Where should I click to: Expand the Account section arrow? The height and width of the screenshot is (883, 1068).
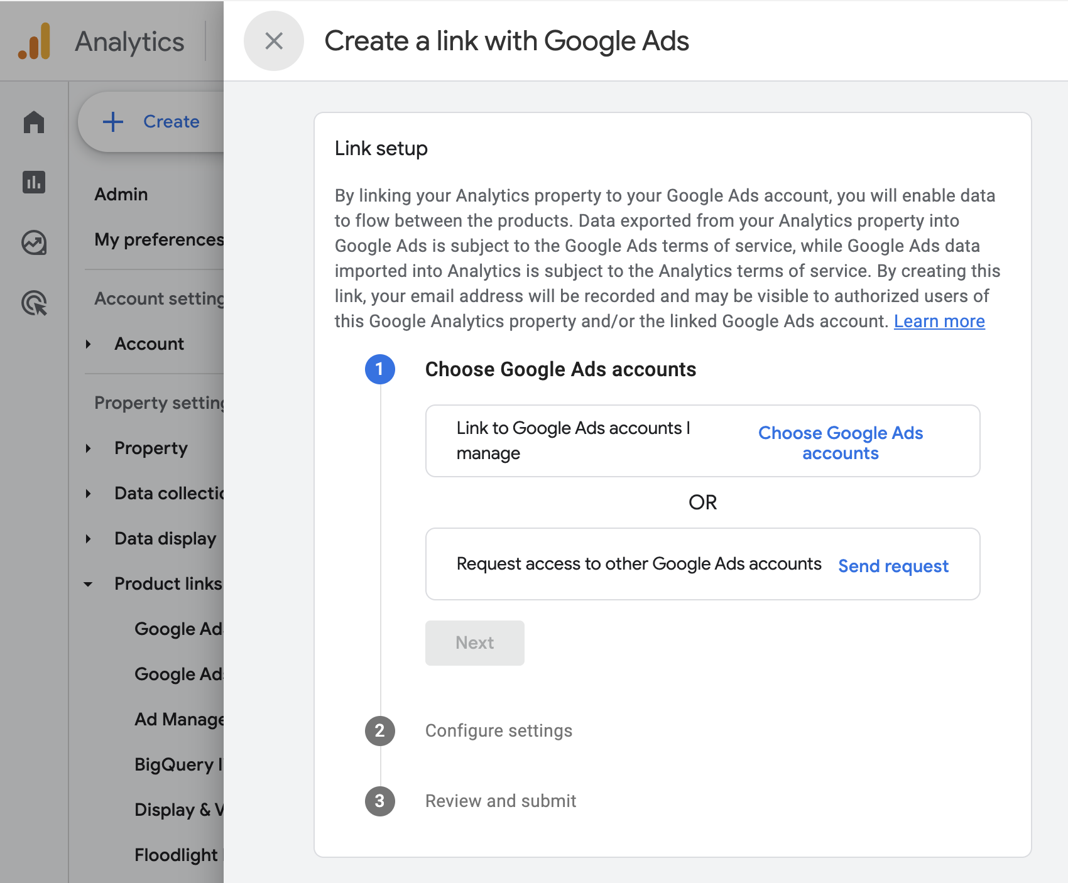89,344
